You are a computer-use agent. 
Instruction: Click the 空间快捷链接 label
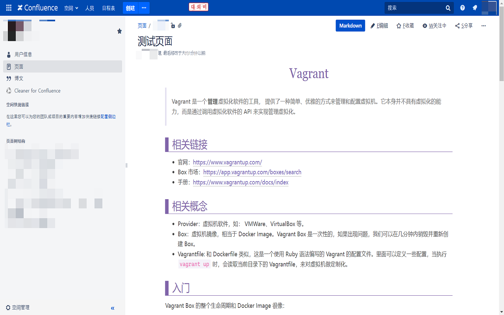[x=17, y=105]
